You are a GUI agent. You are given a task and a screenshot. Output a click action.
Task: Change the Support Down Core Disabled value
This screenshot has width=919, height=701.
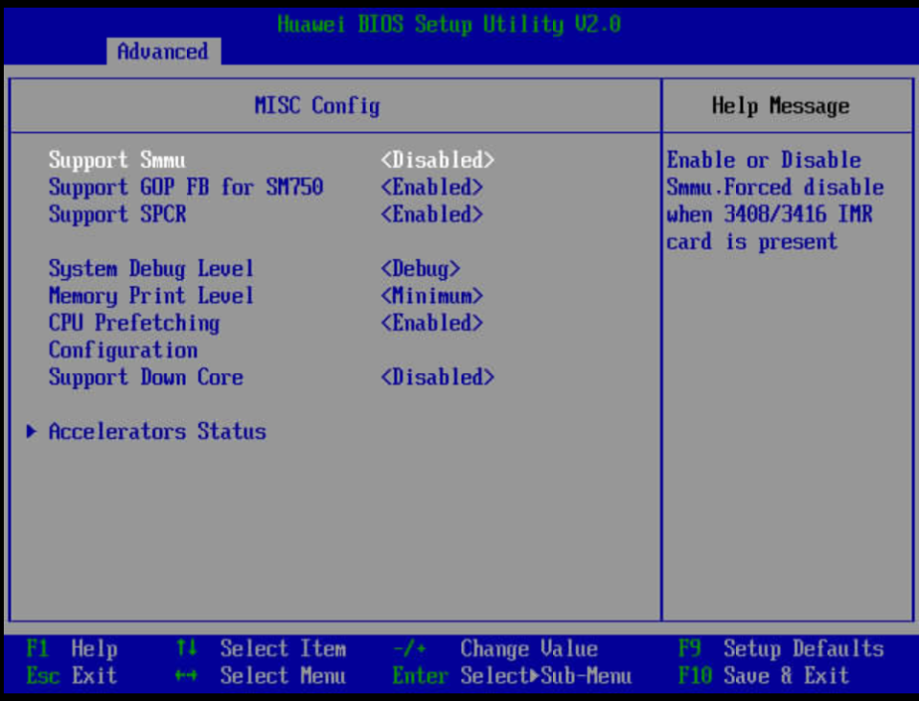437,377
